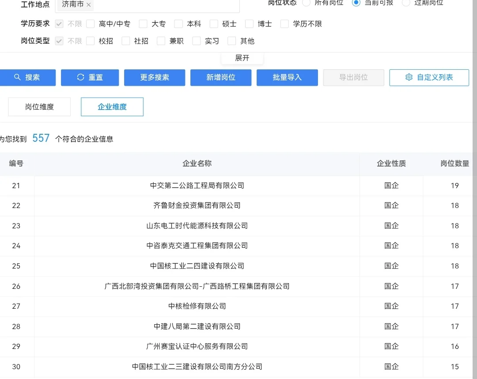
Task: Remove the 济南市 location tag
Action: tap(88, 5)
